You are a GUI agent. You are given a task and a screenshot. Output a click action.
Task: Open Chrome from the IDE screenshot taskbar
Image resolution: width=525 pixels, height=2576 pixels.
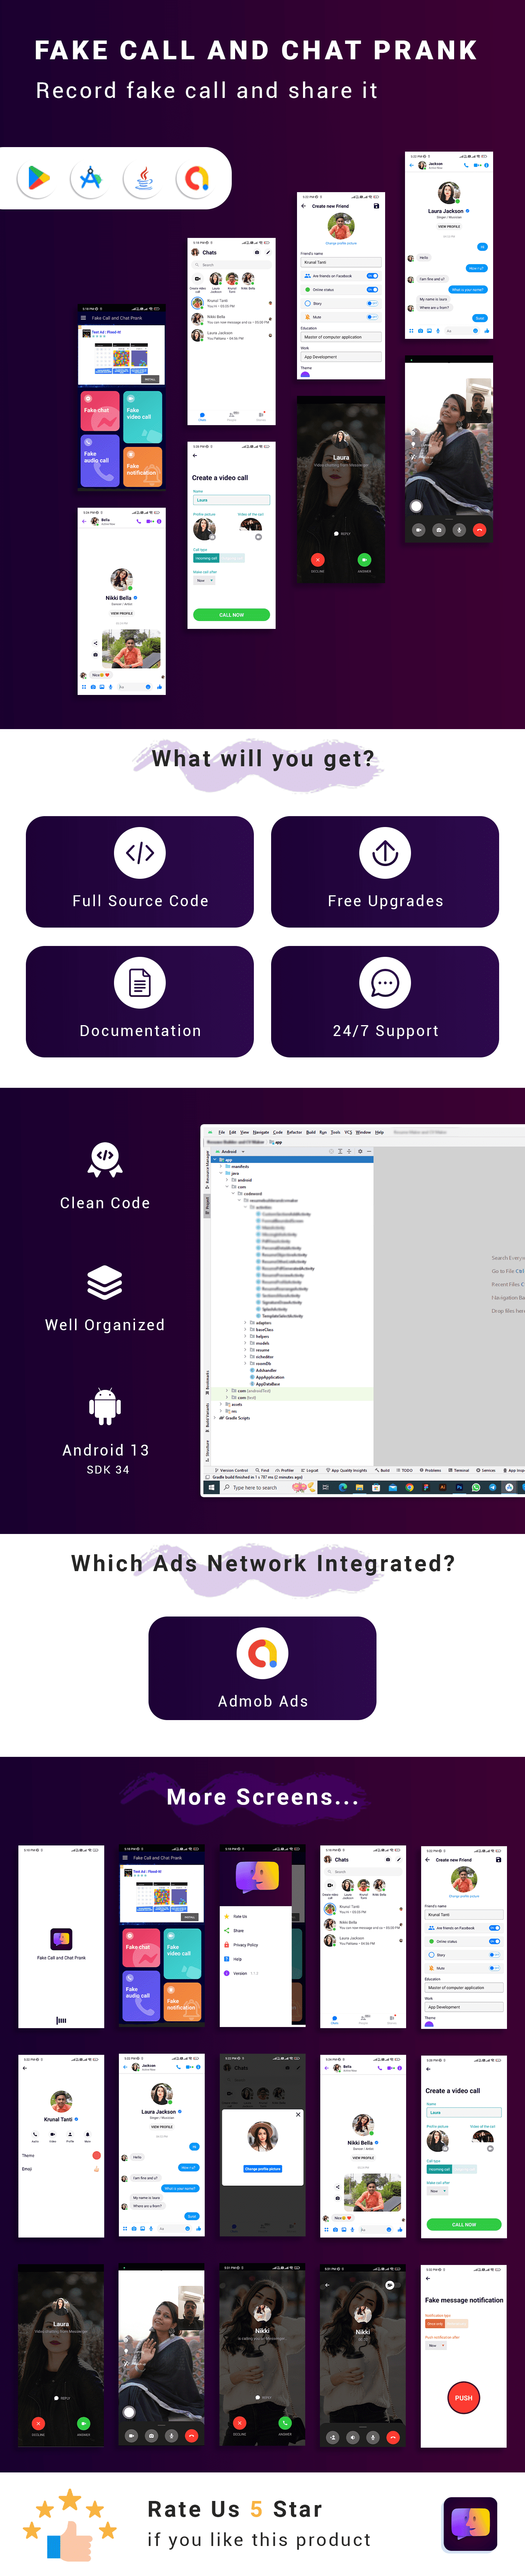(x=409, y=1487)
